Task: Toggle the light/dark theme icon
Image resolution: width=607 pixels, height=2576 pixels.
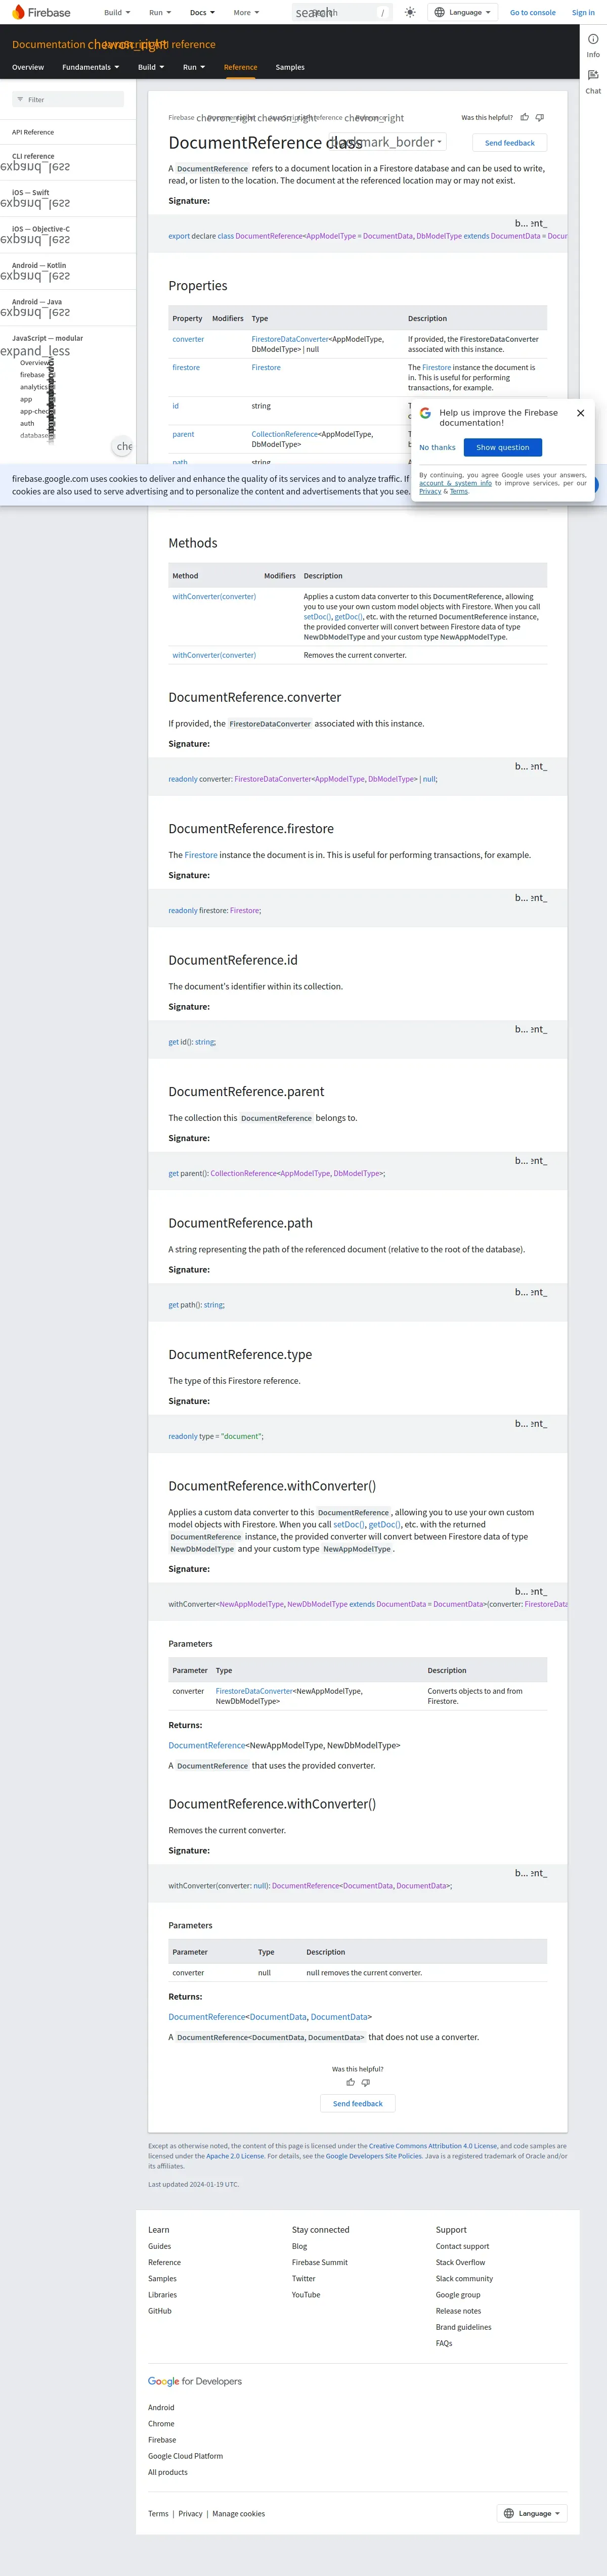Action: pyautogui.click(x=410, y=13)
